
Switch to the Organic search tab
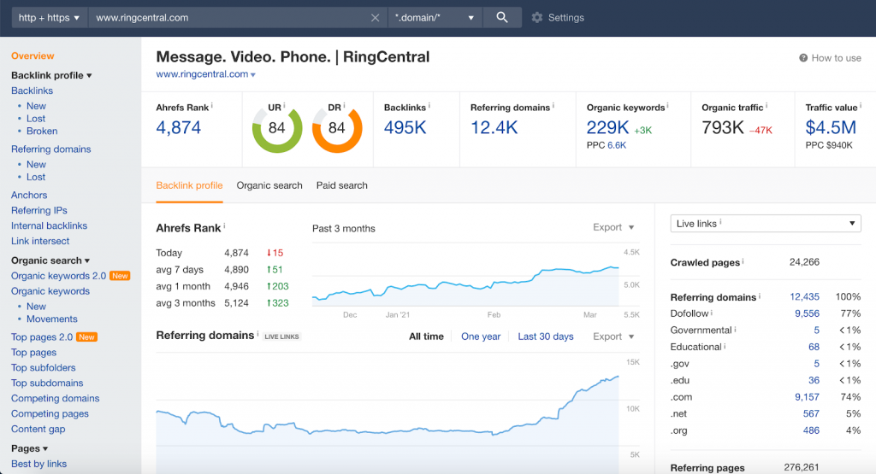pyautogui.click(x=269, y=185)
